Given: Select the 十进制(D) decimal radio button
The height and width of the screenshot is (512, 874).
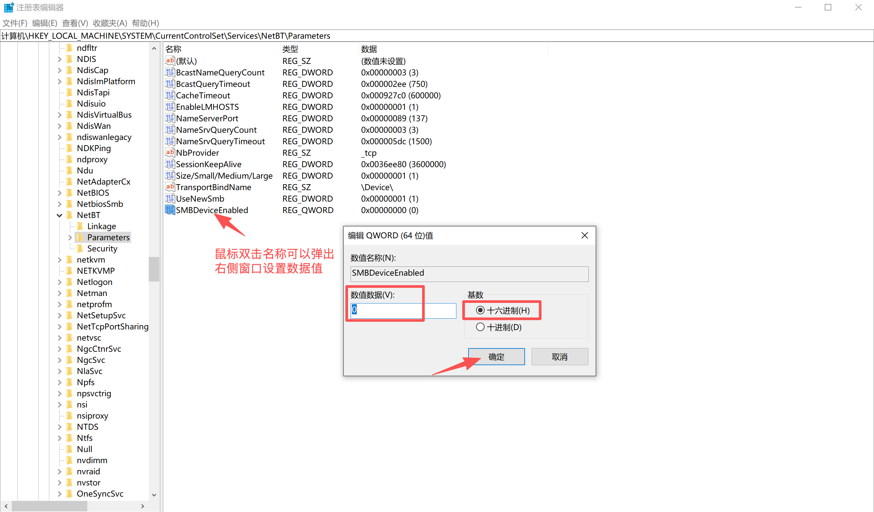Looking at the screenshot, I should (480, 327).
